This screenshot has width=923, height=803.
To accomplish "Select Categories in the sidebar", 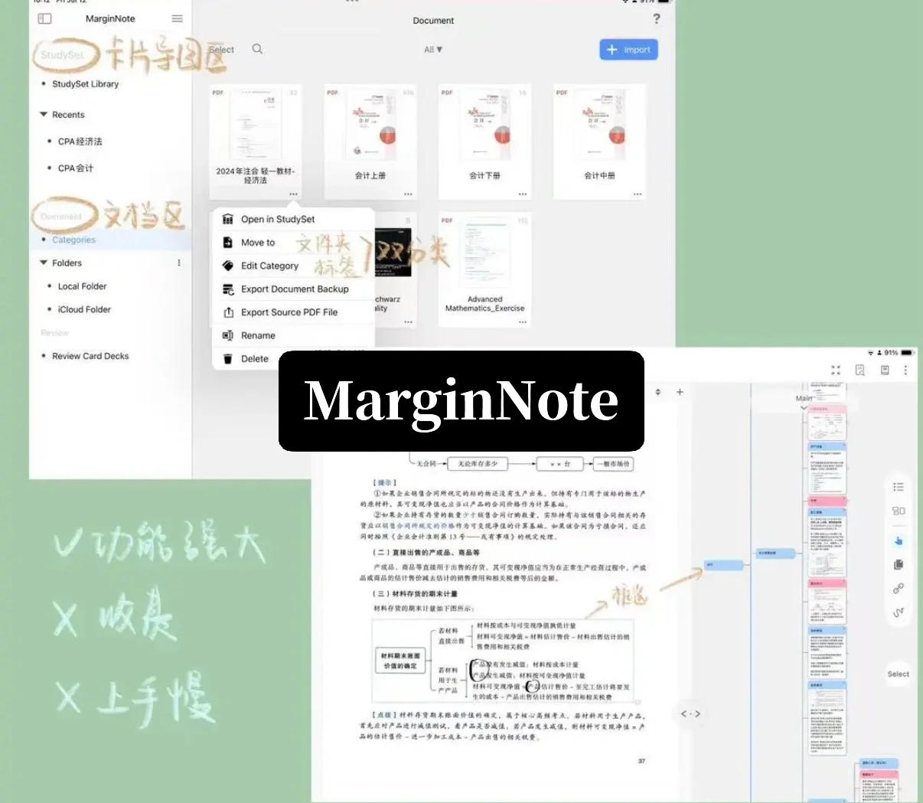I will point(73,240).
